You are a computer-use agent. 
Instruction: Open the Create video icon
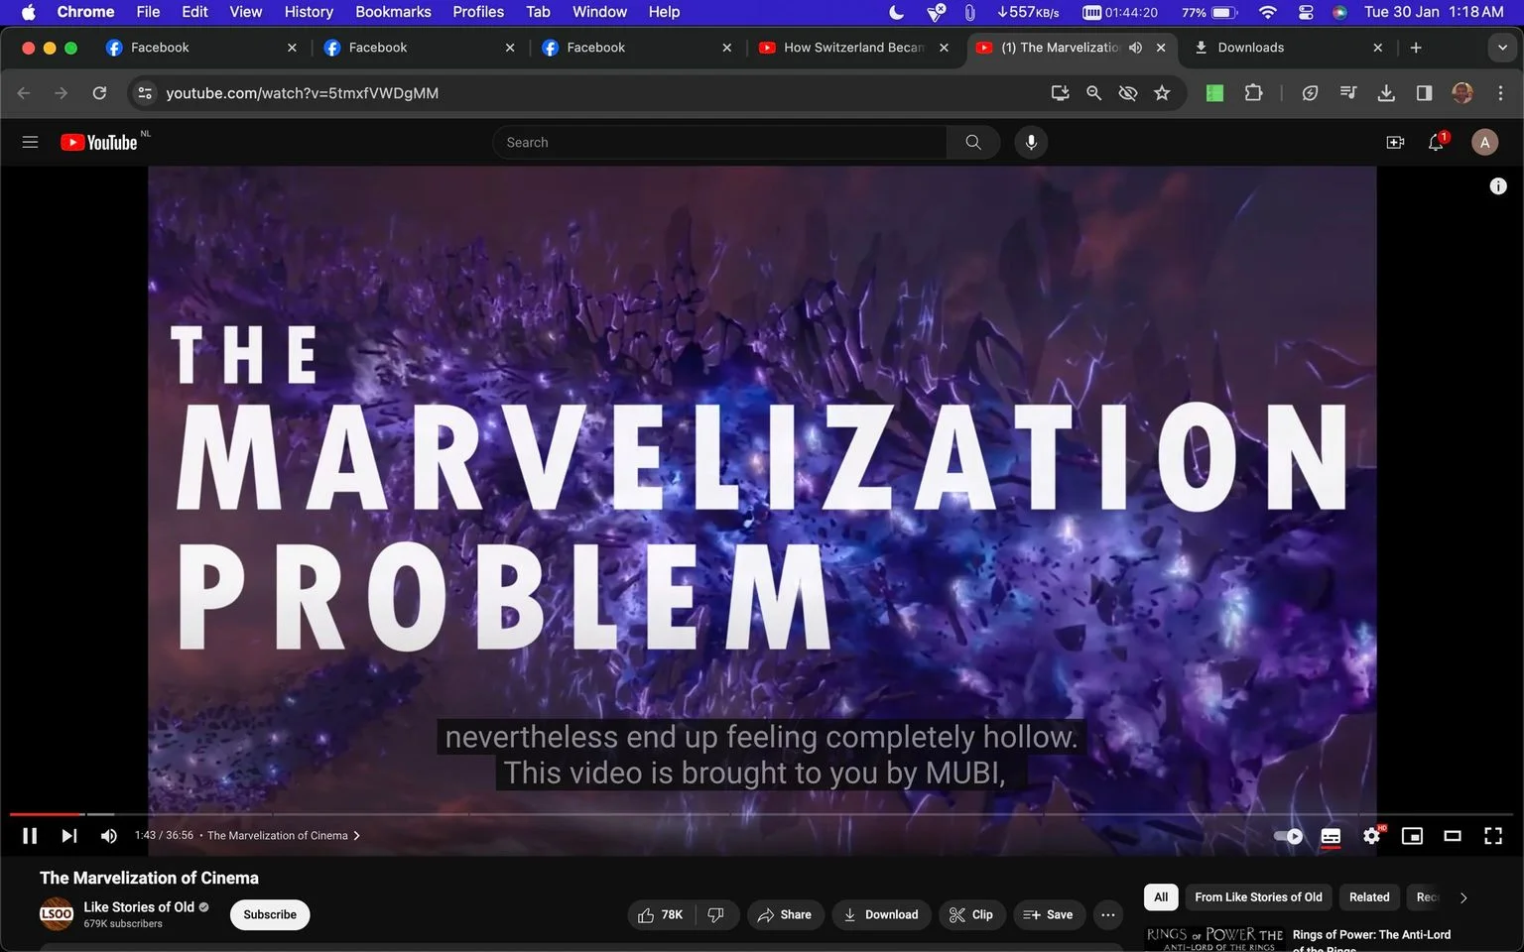click(x=1395, y=143)
